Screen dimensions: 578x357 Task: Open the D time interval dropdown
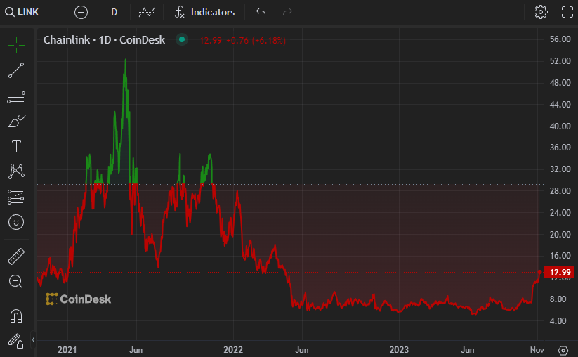point(114,12)
